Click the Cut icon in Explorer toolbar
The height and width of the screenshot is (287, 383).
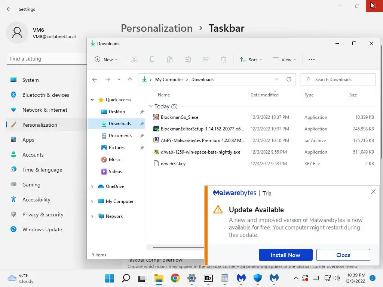134,59
